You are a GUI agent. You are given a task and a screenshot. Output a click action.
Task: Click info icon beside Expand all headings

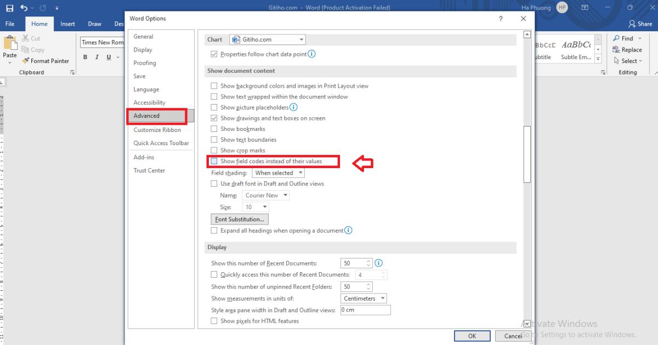tap(348, 231)
